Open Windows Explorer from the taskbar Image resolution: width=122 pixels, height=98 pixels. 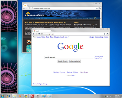point(14,96)
